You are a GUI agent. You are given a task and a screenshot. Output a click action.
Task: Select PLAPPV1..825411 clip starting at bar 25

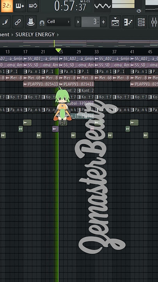pos(76,84)
